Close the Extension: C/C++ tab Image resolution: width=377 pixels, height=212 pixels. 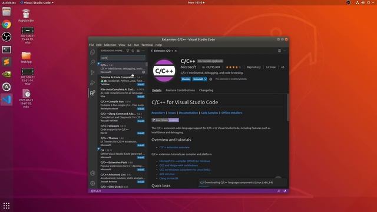point(176,51)
